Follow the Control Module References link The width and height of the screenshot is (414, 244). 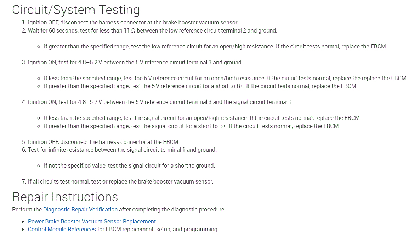[x=62, y=229]
